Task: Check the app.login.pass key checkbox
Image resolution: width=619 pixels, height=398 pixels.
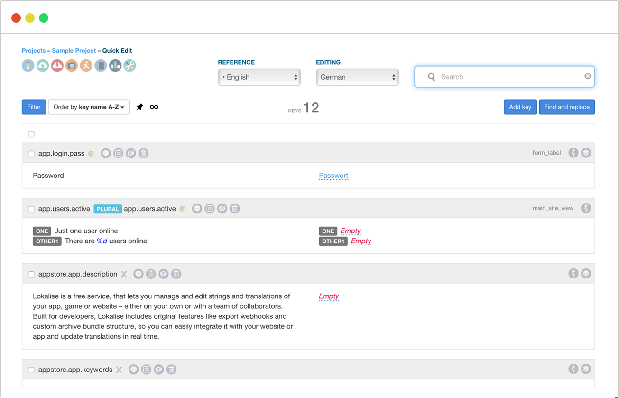Action: 31,154
